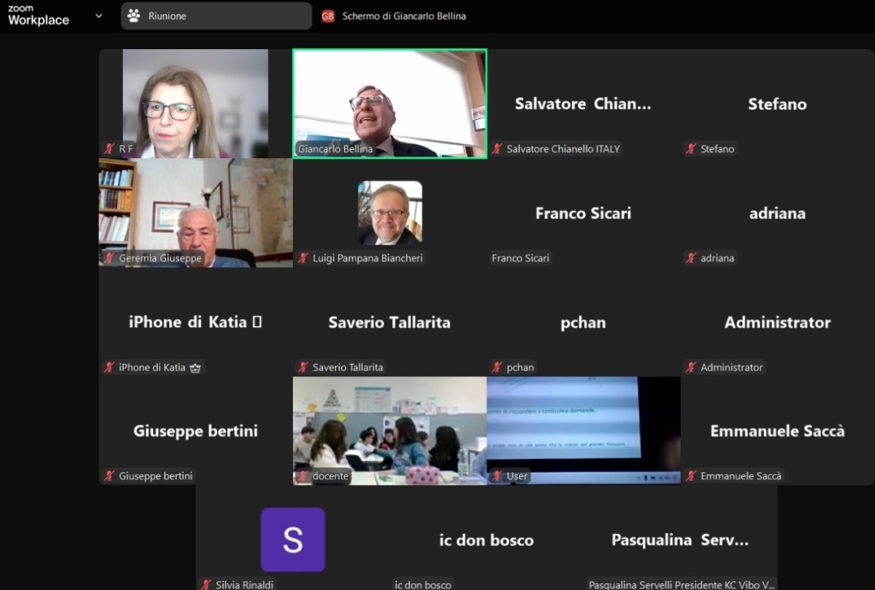Click muted mic icon next to pchan
The height and width of the screenshot is (590, 875).
pos(497,367)
